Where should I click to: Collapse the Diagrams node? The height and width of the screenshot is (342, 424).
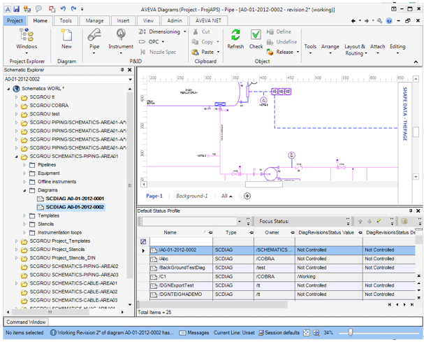(x=24, y=190)
